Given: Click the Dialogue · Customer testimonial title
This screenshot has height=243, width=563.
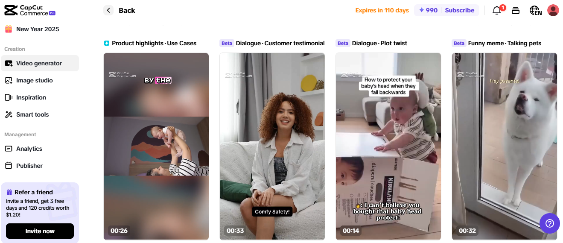Looking at the screenshot, I should (x=280, y=43).
